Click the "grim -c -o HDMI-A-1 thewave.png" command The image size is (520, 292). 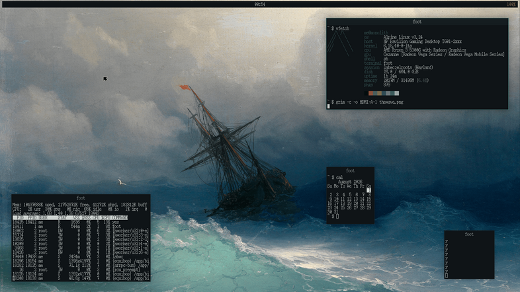click(369, 102)
